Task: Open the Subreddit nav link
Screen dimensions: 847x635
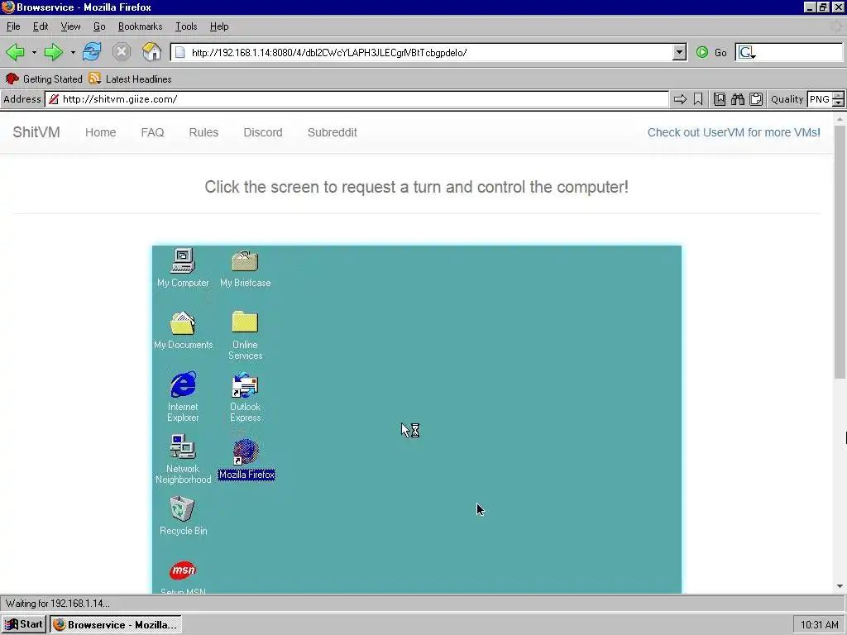Action: point(333,132)
